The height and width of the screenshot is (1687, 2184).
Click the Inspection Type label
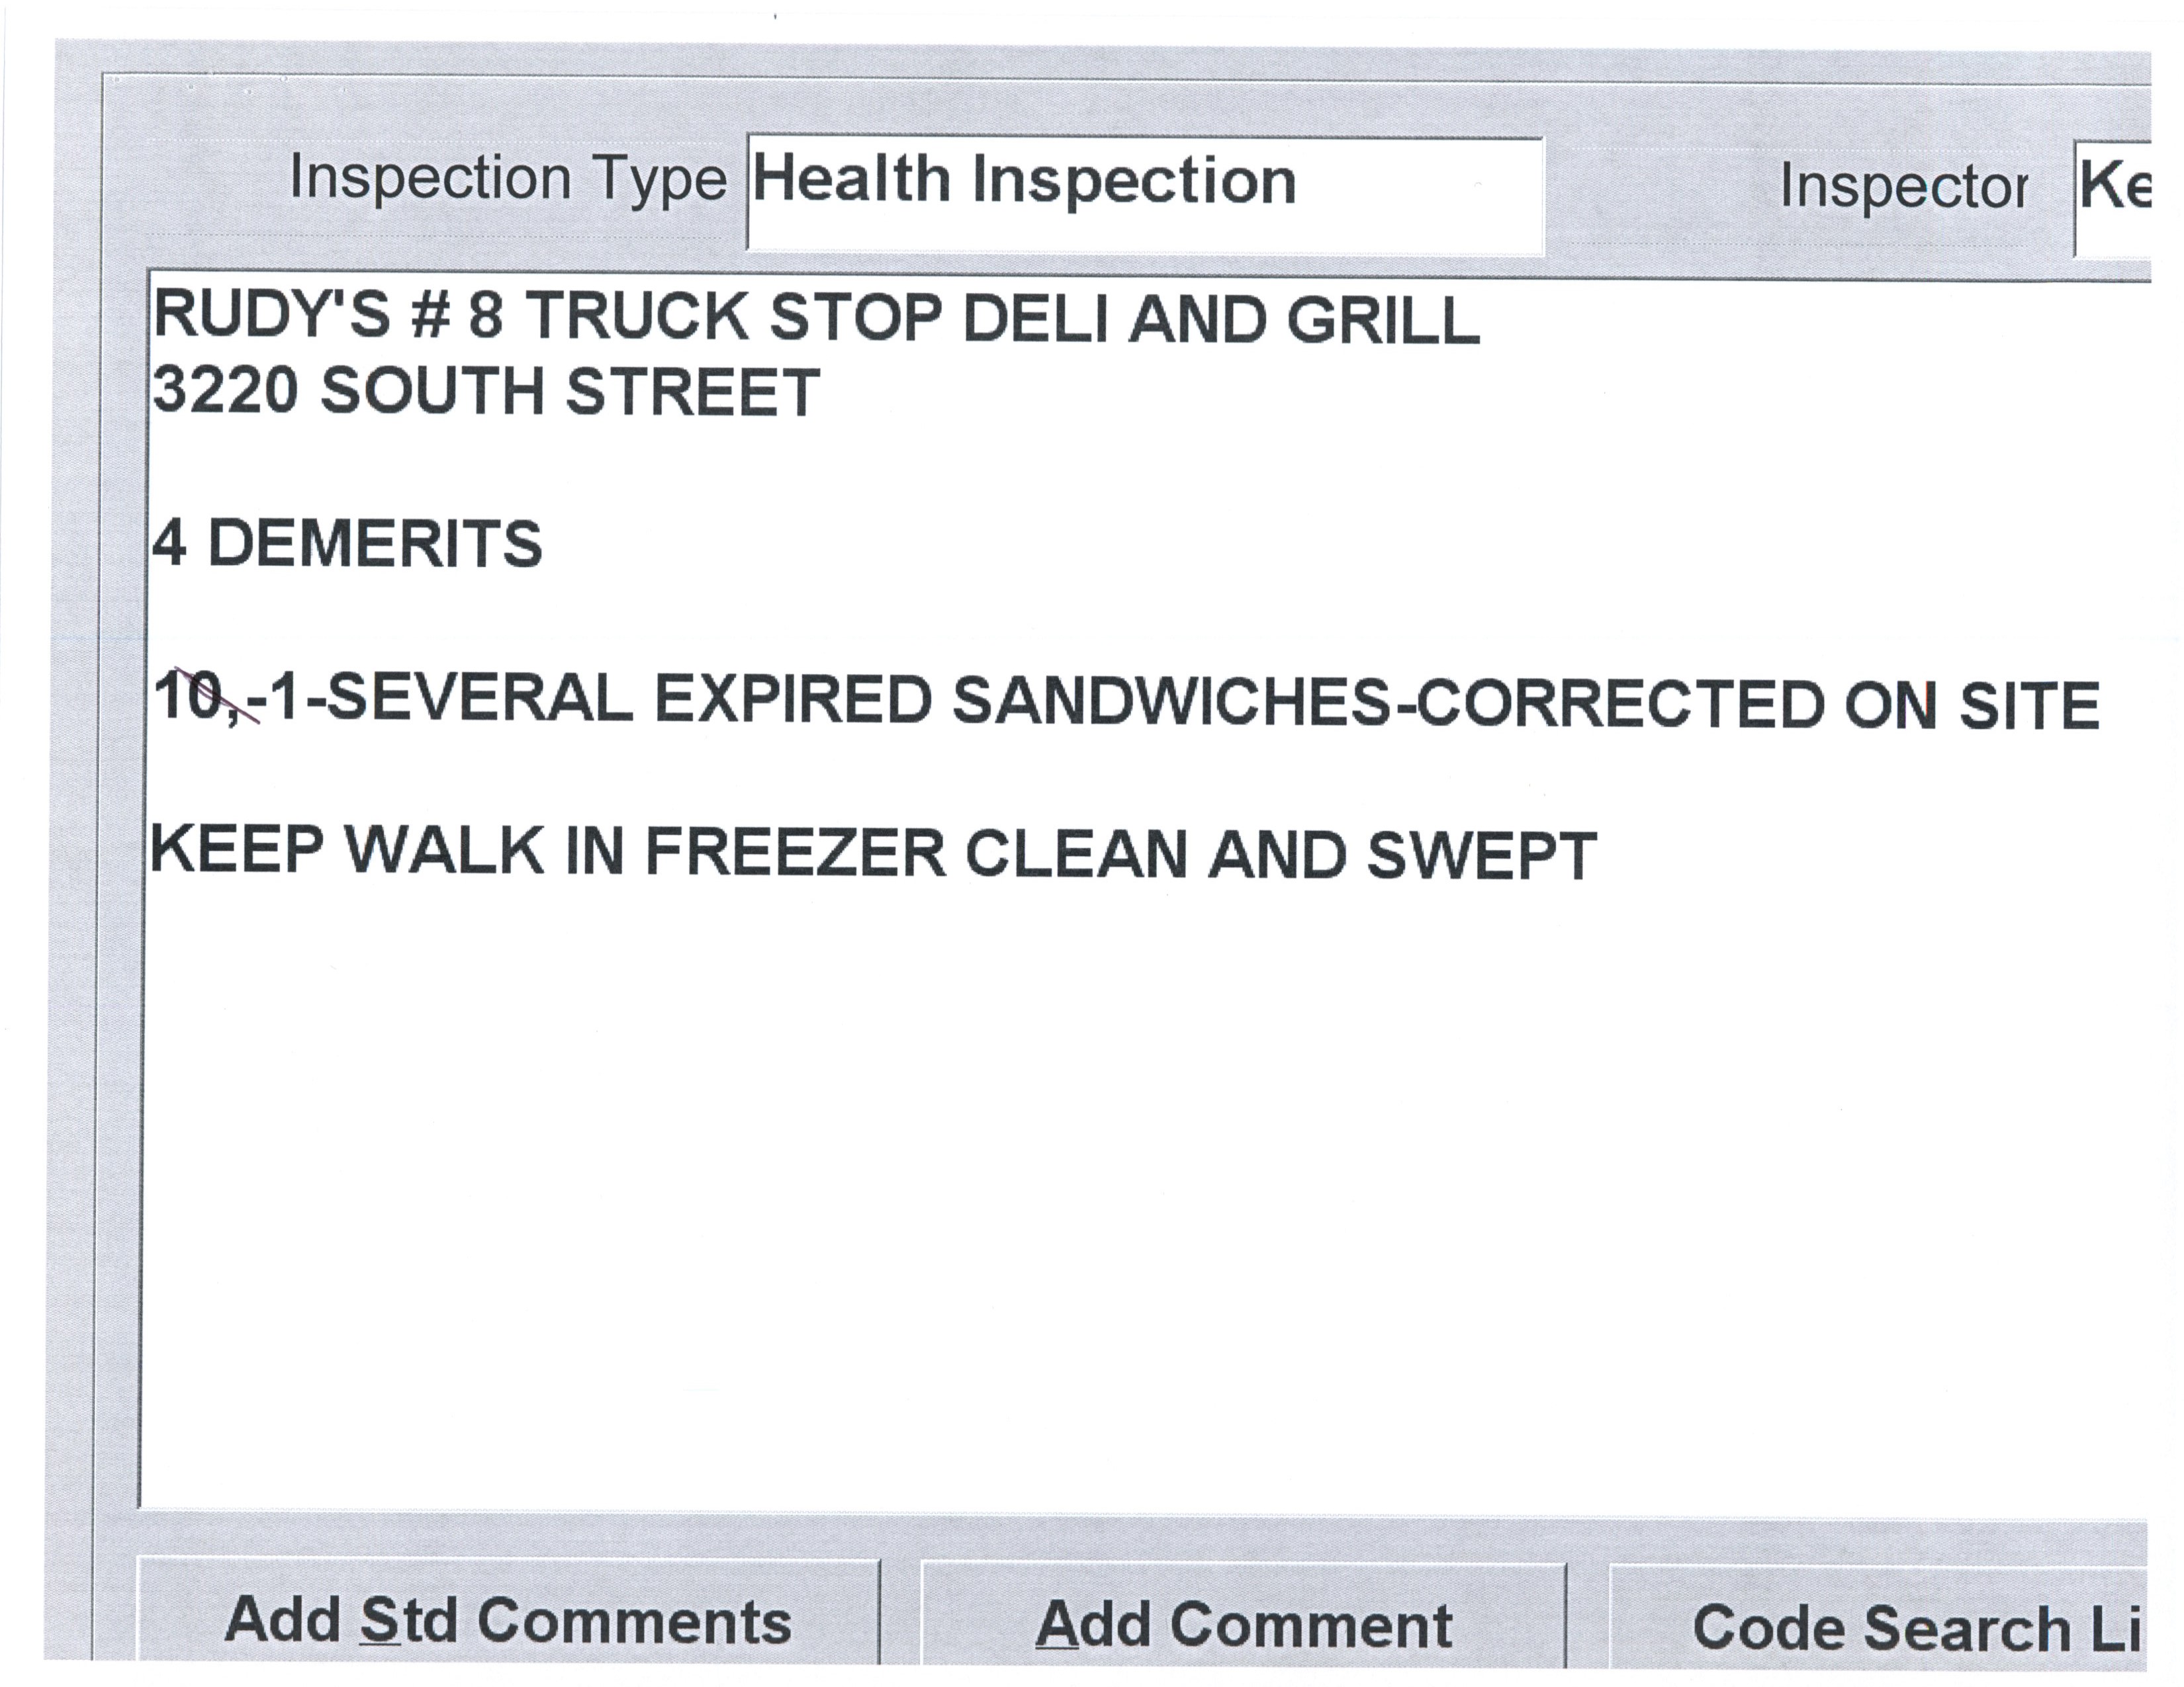click(x=507, y=179)
